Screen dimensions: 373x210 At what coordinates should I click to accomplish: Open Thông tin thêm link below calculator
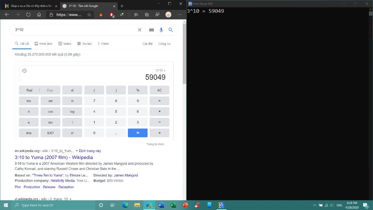pos(155,144)
